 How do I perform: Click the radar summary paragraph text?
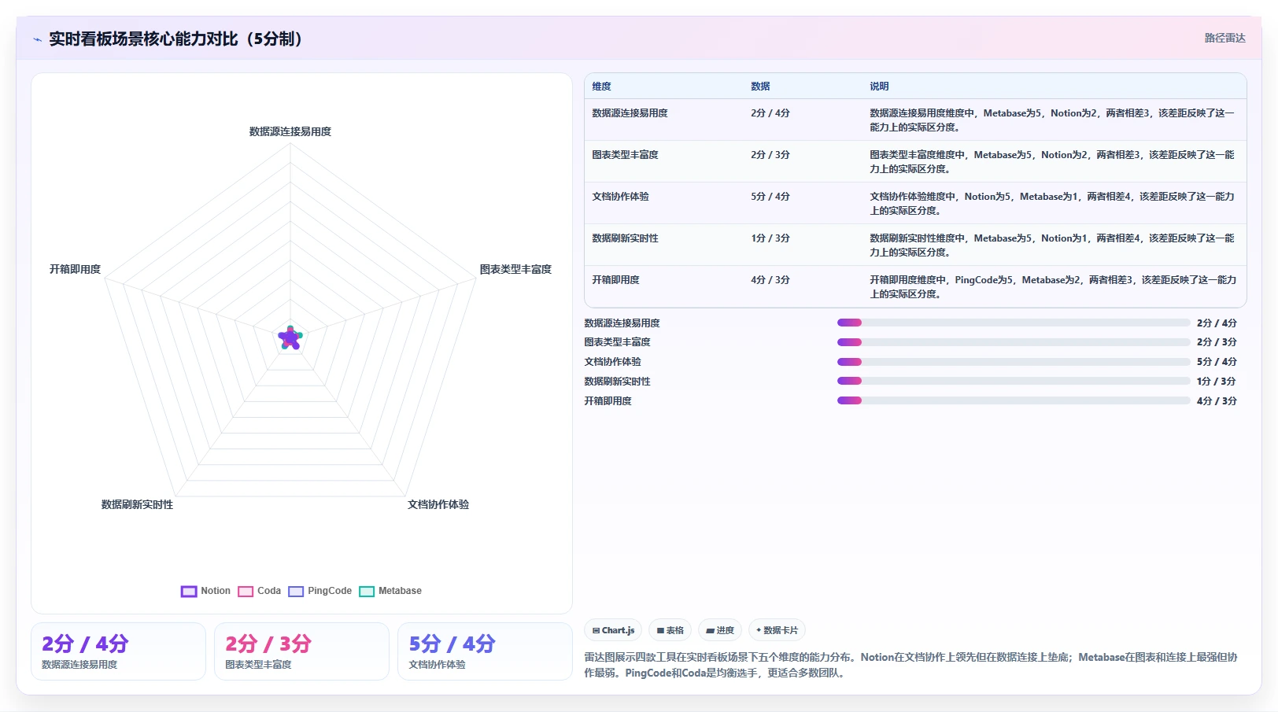pos(910,665)
